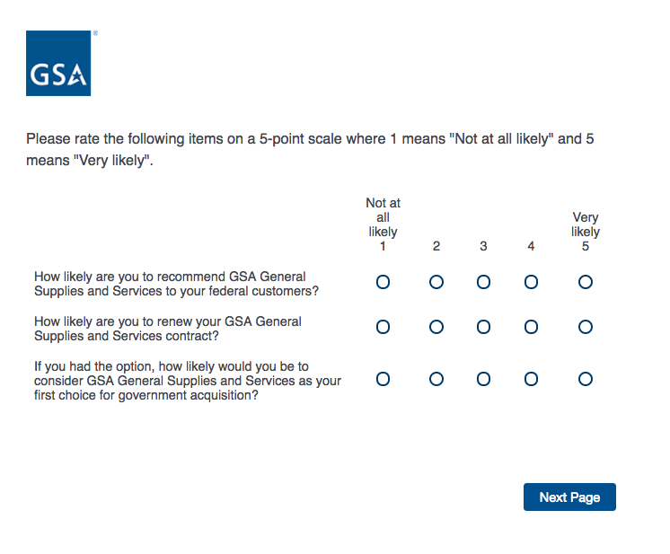This screenshot has height=554, width=670.
Task: Select 2 for renew contract question
Action: (x=436, y=327)
